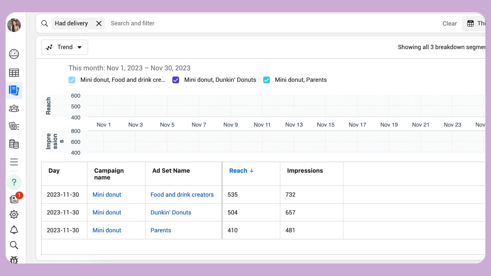Click the table grid sidebar icon
This screenshot has height=276, width=491.
point(14,73)
